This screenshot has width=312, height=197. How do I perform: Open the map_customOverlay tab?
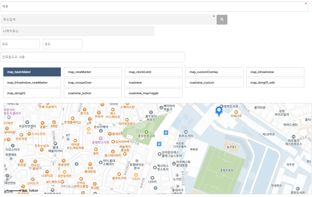click(214, 72)
